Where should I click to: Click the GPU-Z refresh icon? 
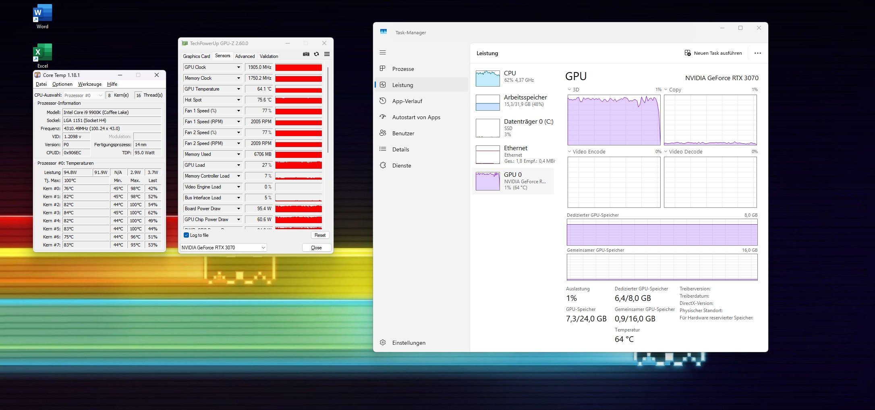pyautogui.click(x=317, y=54)
